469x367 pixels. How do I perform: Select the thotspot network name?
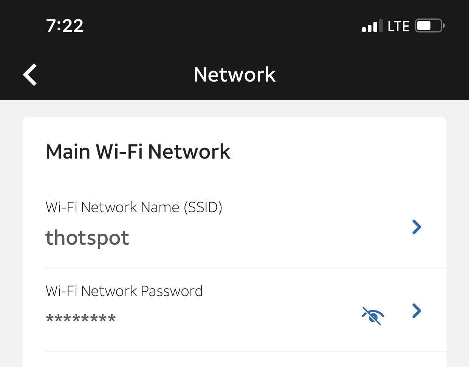pyautogui.click(x=87, y=238)
